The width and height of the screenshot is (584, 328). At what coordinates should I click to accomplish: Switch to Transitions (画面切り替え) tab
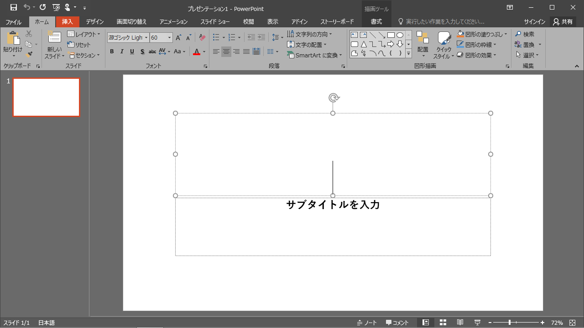click(132, 22)
